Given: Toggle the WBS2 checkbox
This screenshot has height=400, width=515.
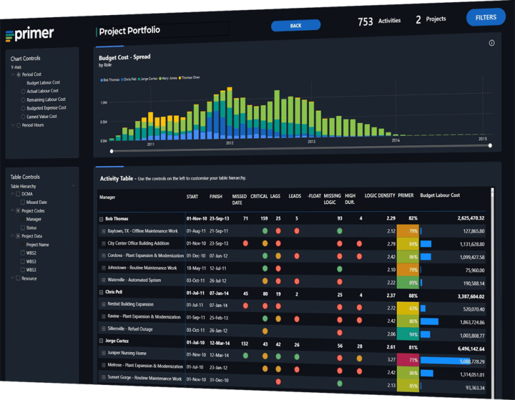Looking at the screenshot, I should 23,253.
